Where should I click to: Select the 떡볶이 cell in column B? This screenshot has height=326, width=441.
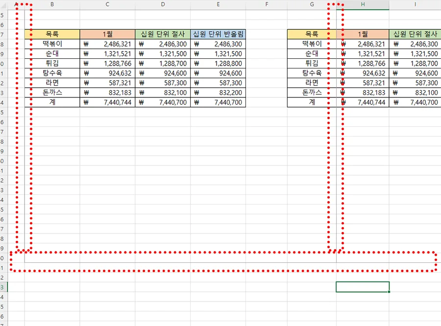[52, 44]
